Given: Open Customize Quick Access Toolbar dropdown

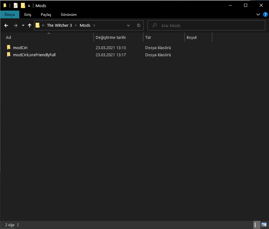Looking at the screenshot, I should tap(29, 6).
